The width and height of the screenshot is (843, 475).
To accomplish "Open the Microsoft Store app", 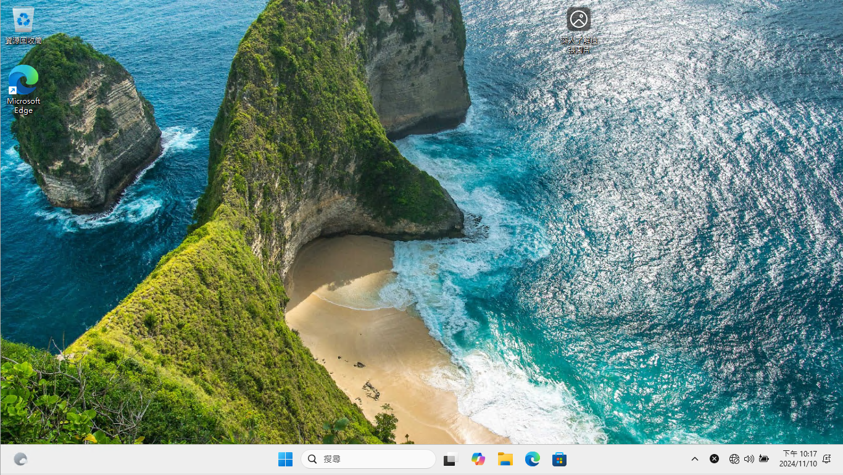I will tap(559, 459).
